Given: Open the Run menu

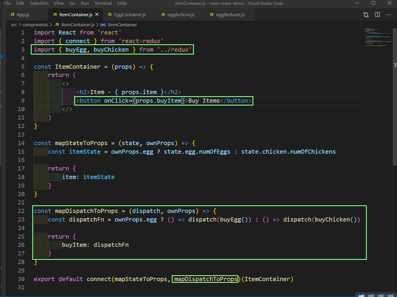Looking at the screenshot, I should (85, 3).
